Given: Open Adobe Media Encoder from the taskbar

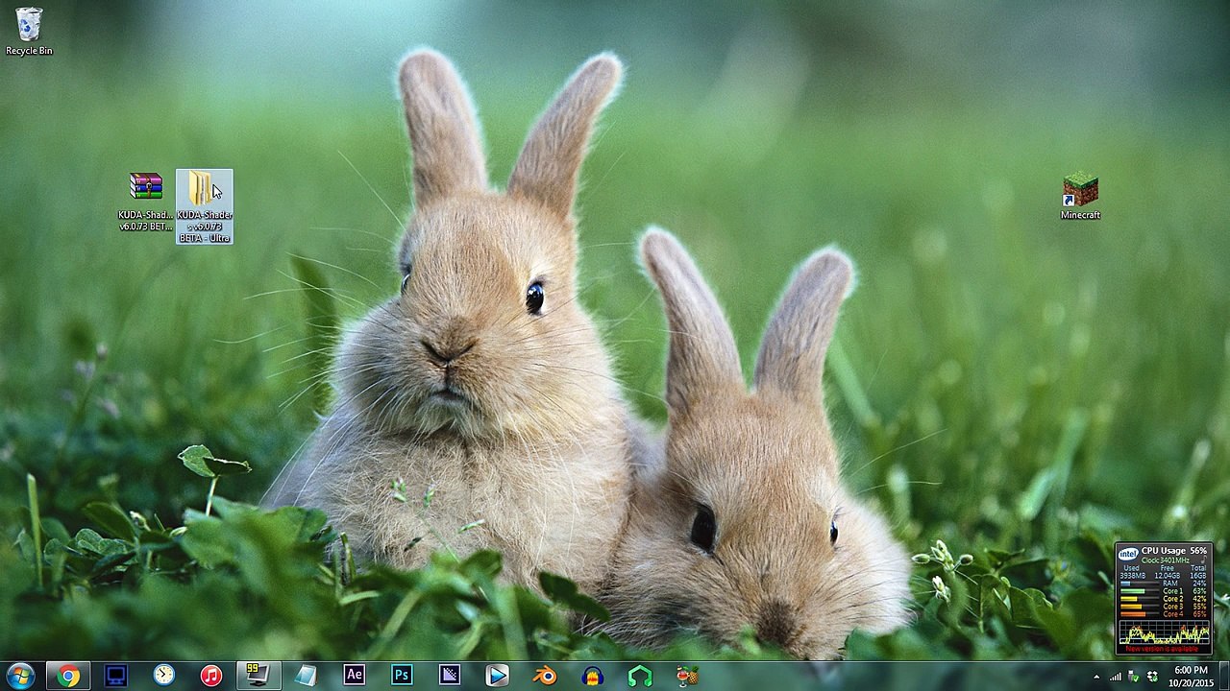Looking at the screenshot, I should point(450,676).
